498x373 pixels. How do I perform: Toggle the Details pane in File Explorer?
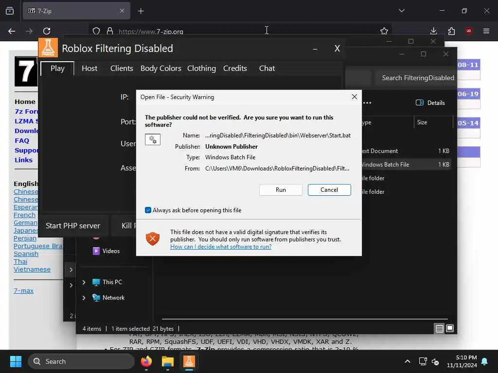tap(430, 102)
